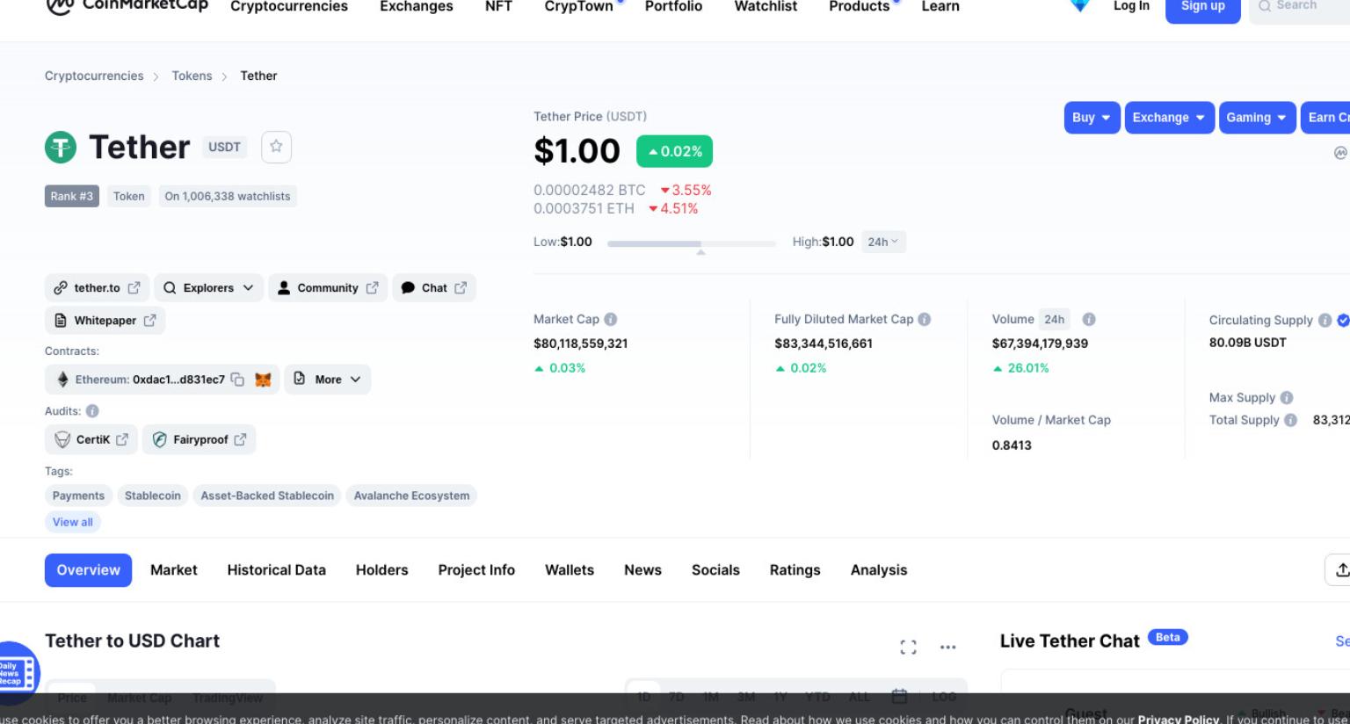Expand chart to fullscreen
This screenshot has height=724, width=1350.
coord(909,647)
